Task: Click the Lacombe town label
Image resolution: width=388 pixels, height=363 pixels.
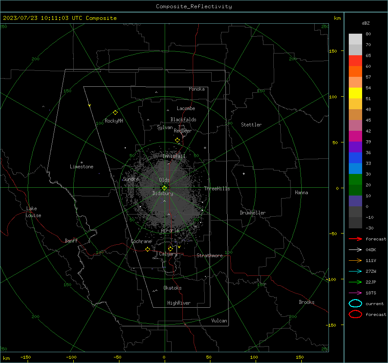Action: coord(186,108)
